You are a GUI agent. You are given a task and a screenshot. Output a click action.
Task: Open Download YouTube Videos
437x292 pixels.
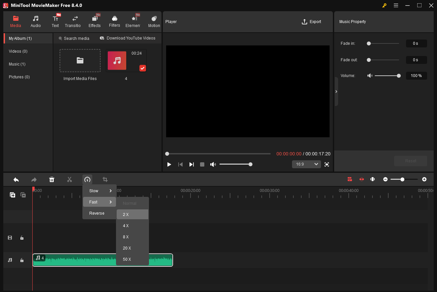(128, 38)
